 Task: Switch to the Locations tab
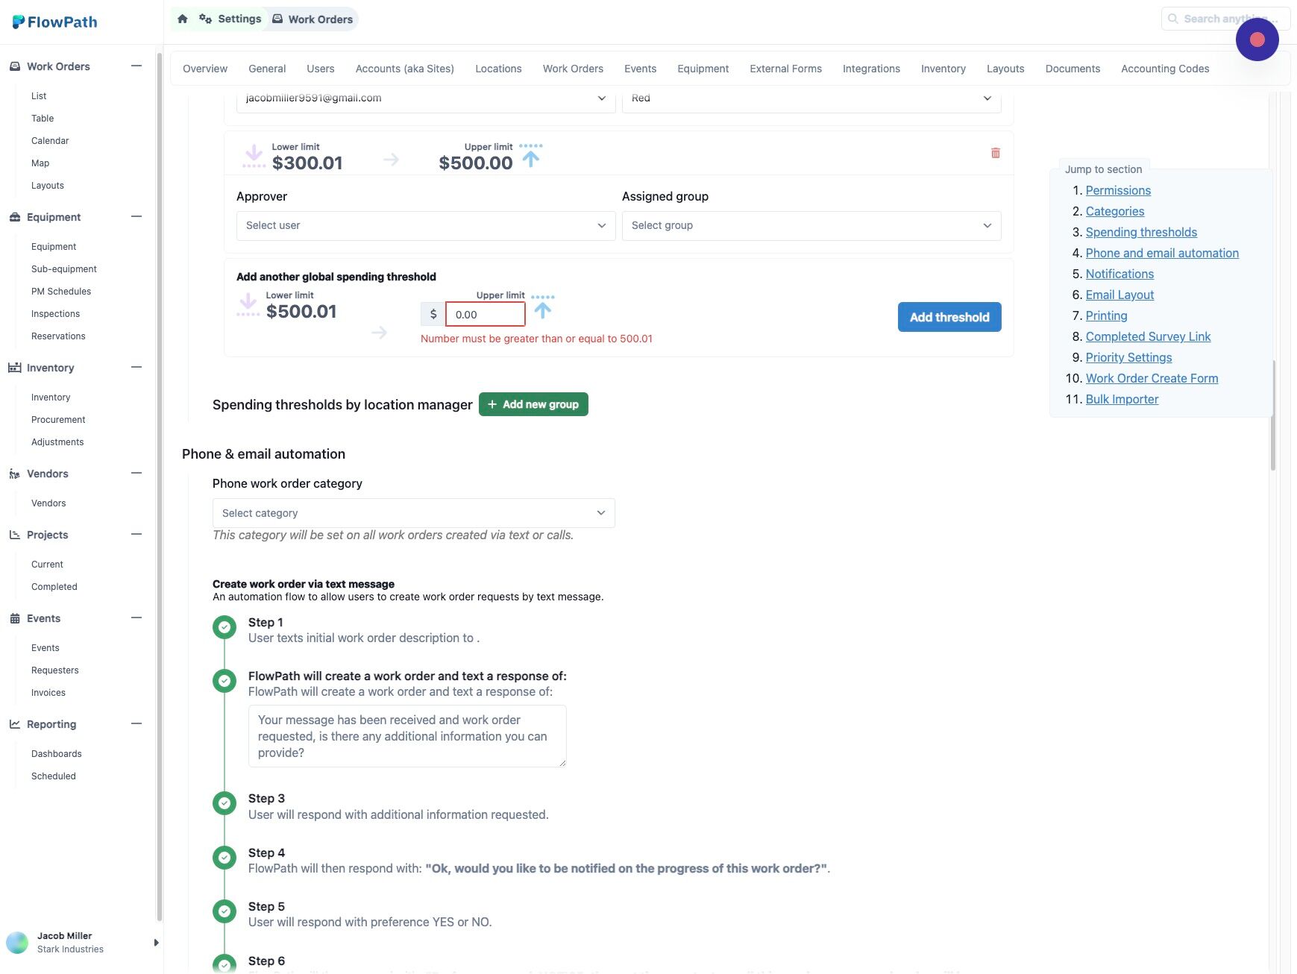pyautogui.click(x=498, y=69)
